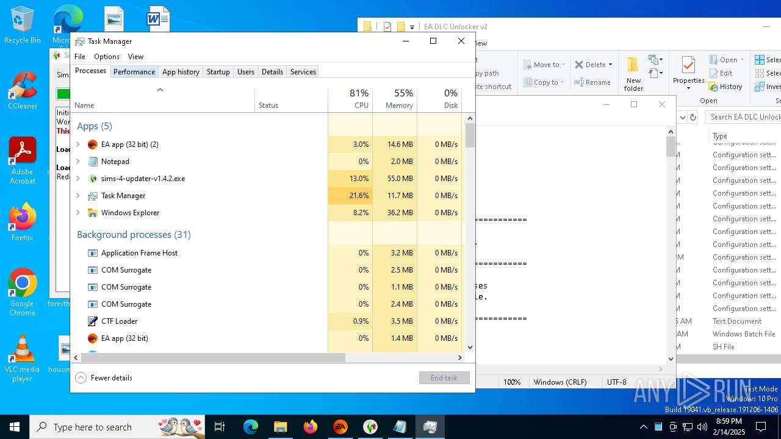Click the Task Manager process row icon

(93, 196)
